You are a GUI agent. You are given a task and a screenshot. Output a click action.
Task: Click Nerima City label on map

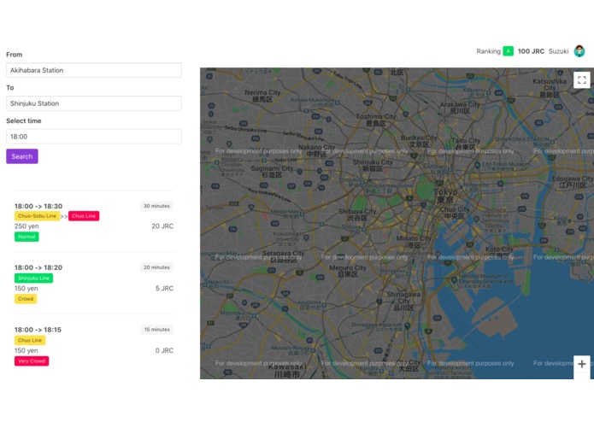tap(262, 96)
